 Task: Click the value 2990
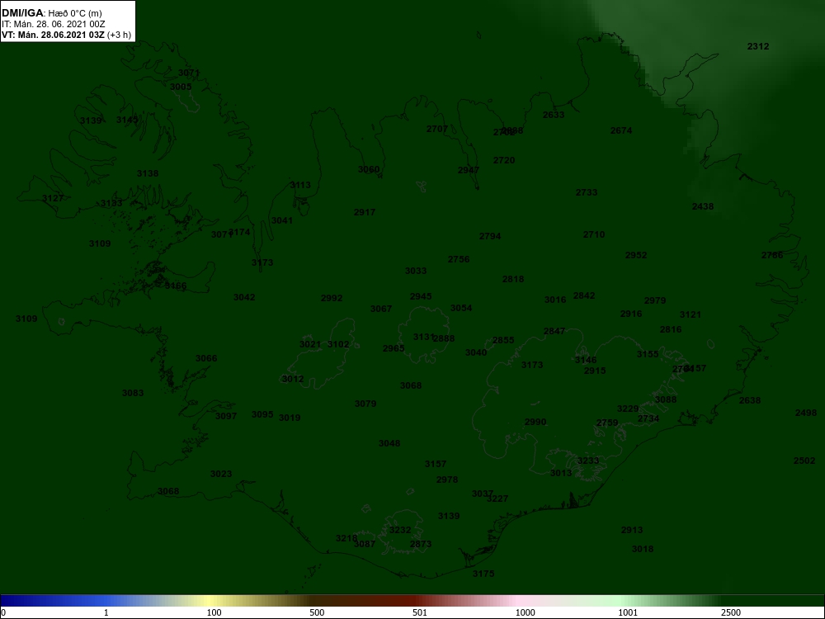click(x=535, y=422)
